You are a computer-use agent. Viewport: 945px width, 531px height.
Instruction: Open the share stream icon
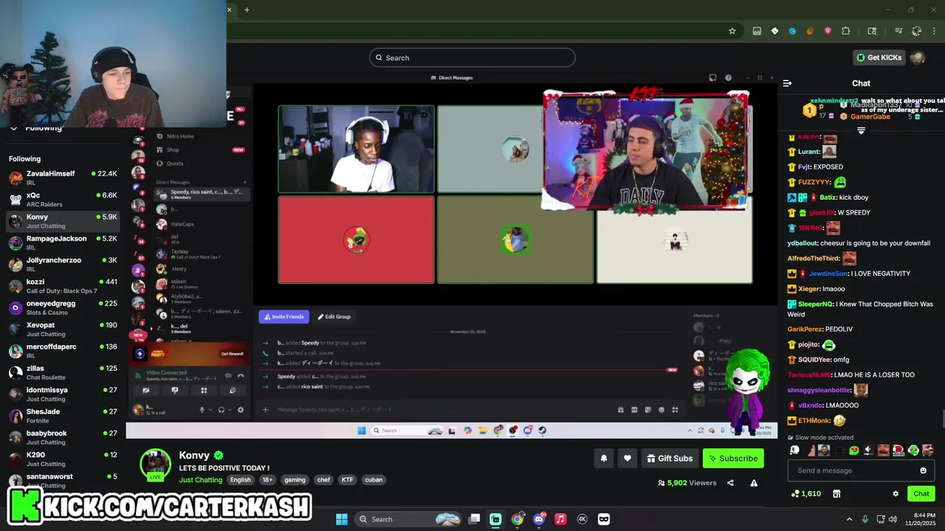[730, 483]
